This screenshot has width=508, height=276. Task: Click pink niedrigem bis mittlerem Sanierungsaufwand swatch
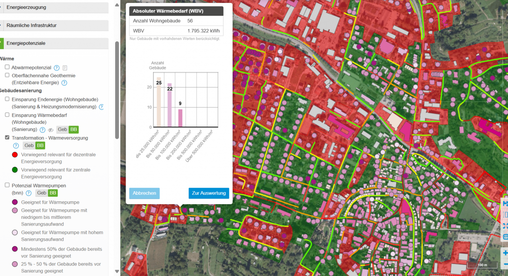click(x=15, y=210)
